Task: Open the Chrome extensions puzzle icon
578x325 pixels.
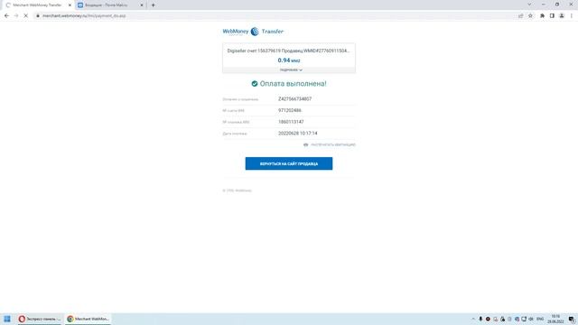Action: click(542, 16)
